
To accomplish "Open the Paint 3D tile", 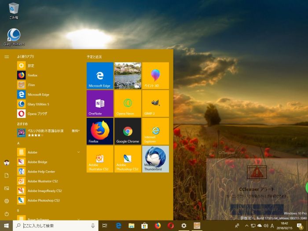I will pos(155,75).
